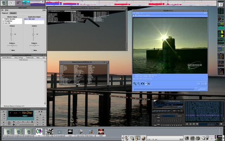Toggle the Line Out checkbox

(3, 23)
